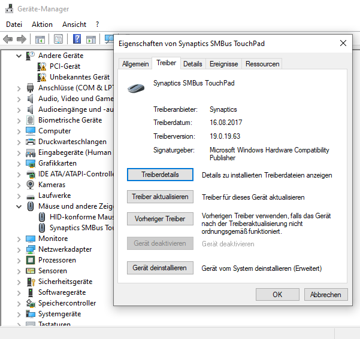360x339 pixels.
Task: Click the Computer monitor icon in tree
Action: point(31,131)
